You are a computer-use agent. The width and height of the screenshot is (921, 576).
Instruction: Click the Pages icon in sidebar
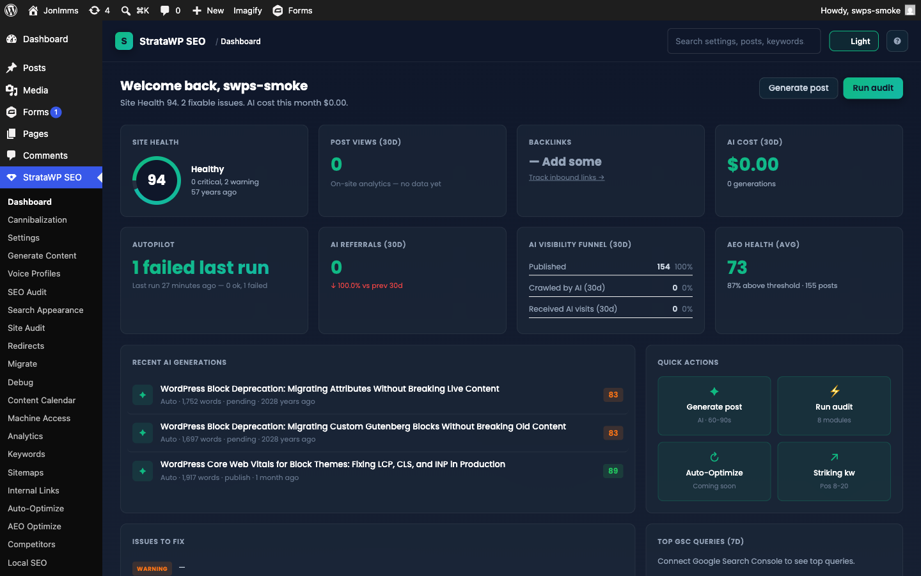tap(12, 134)
